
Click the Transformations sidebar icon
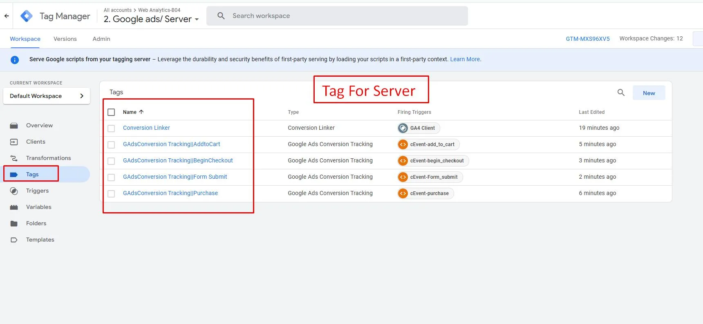[14, 158]
